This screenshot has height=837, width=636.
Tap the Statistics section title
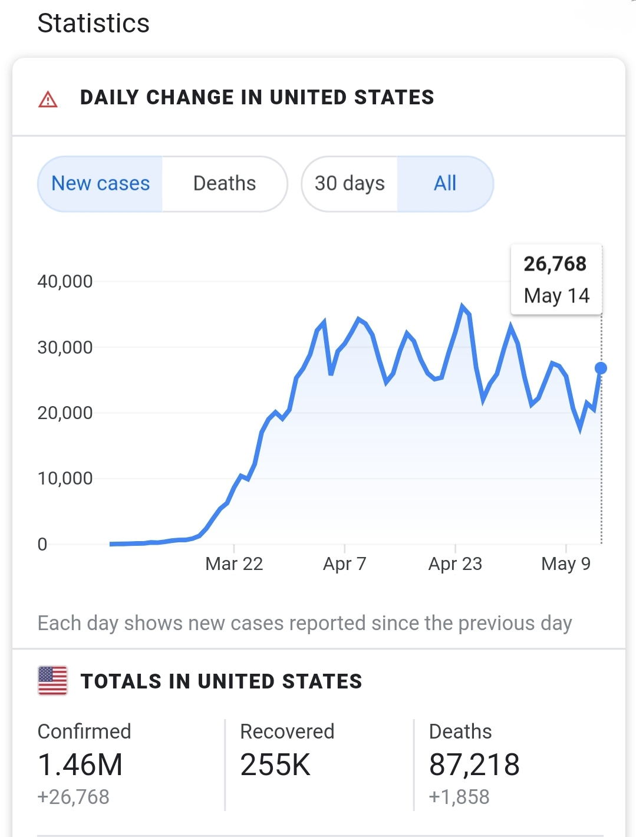click(94, 24)
